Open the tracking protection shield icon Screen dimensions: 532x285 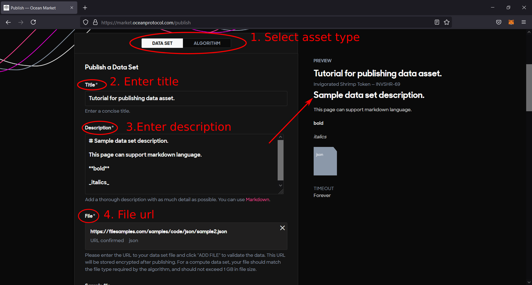coord(86,22)
